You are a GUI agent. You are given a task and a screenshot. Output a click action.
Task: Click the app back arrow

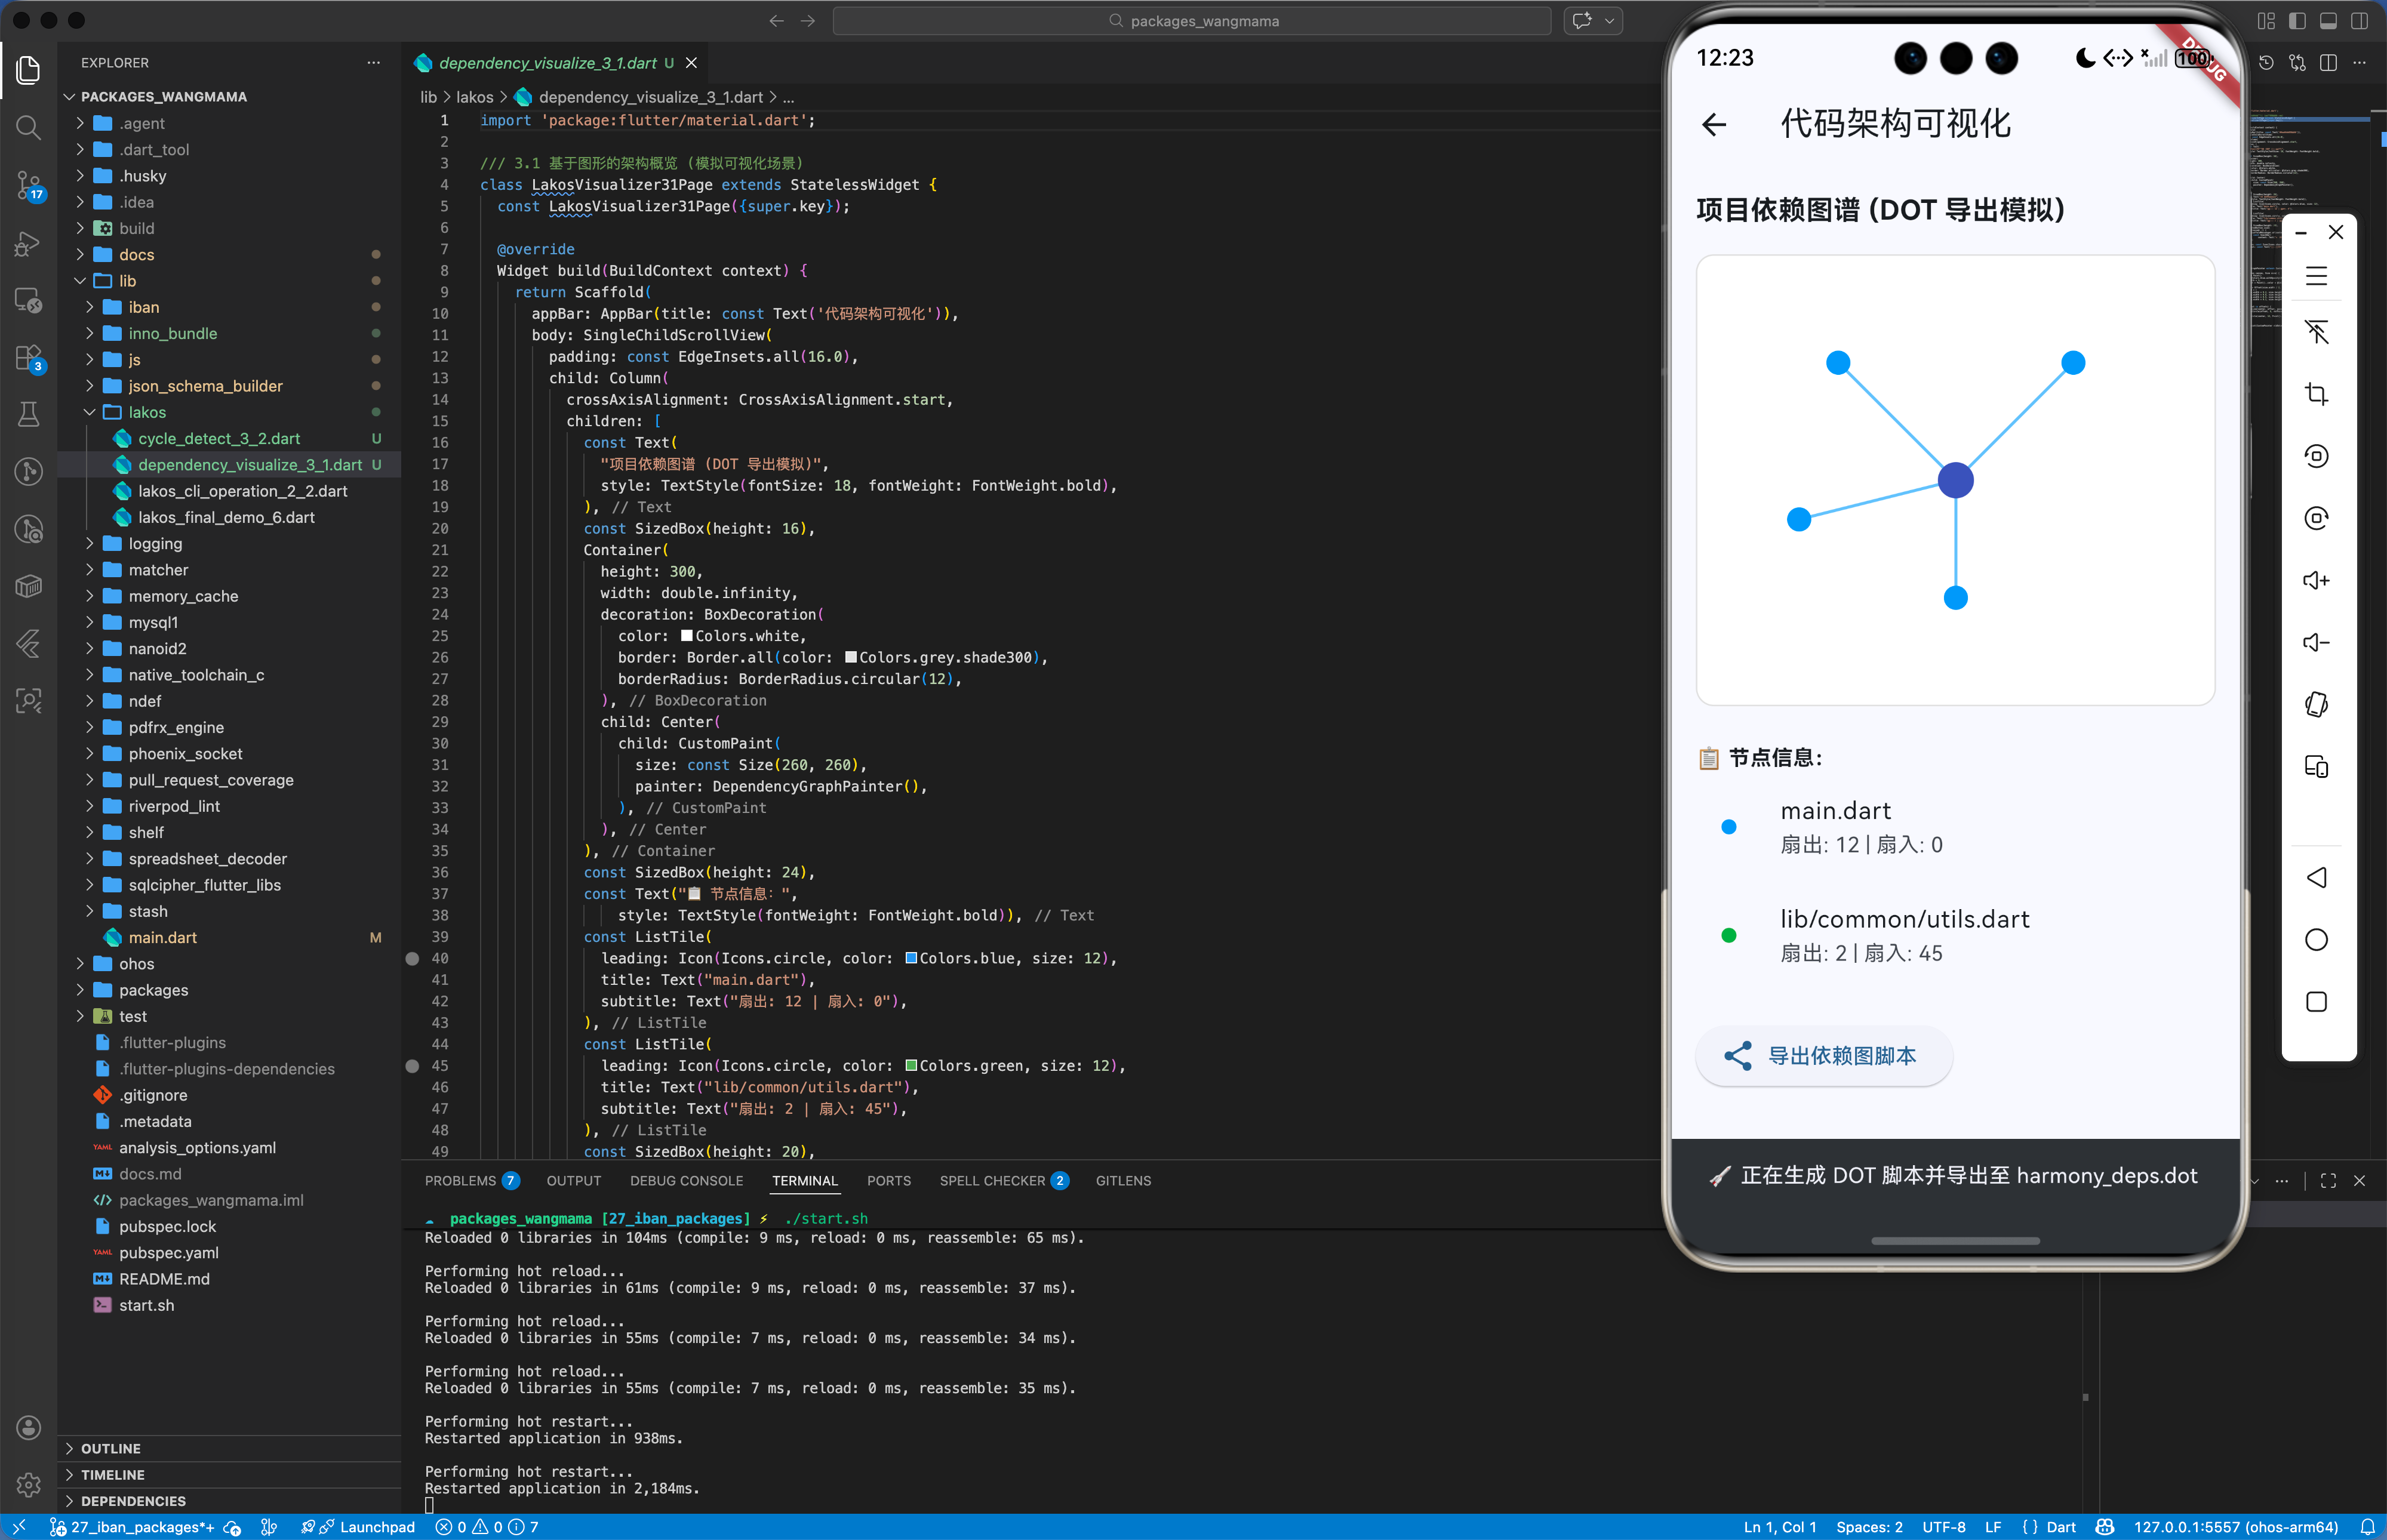coord(1714,124)
